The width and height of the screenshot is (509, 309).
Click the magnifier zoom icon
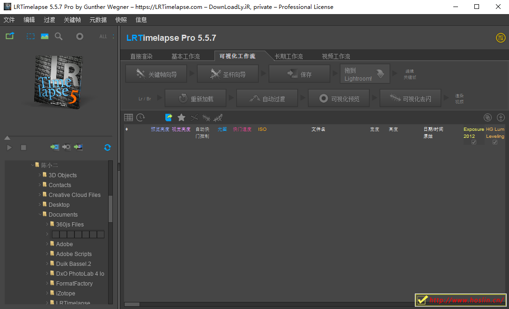click(x=59, y=37)
